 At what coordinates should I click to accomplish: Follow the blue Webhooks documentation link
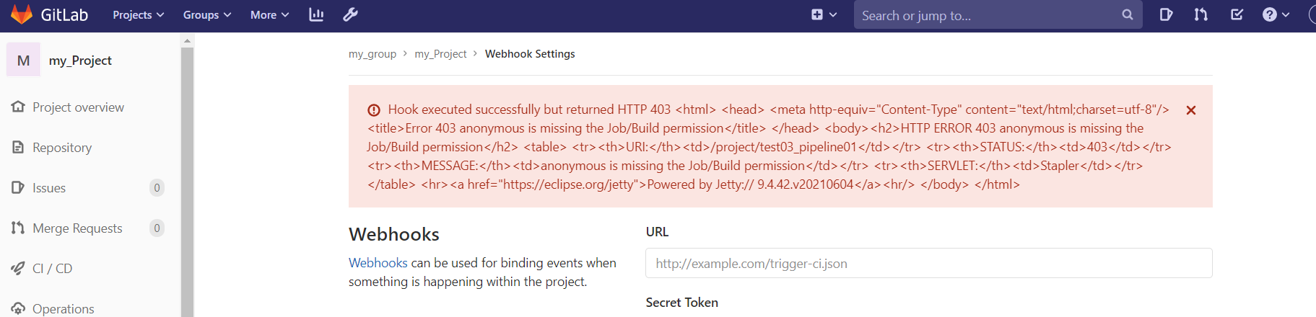(378, 263)
